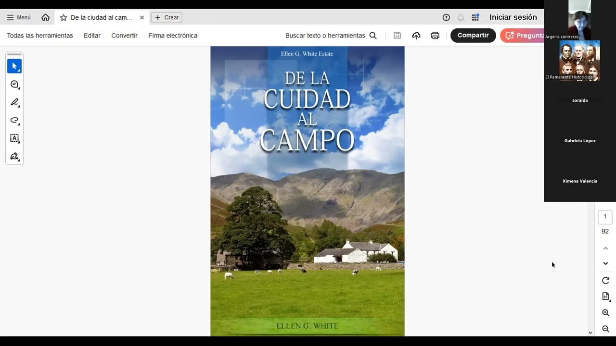This screenshot has height=346, width=616.
Task: Choose the freehand draw lasso tool
Action: 14,121
